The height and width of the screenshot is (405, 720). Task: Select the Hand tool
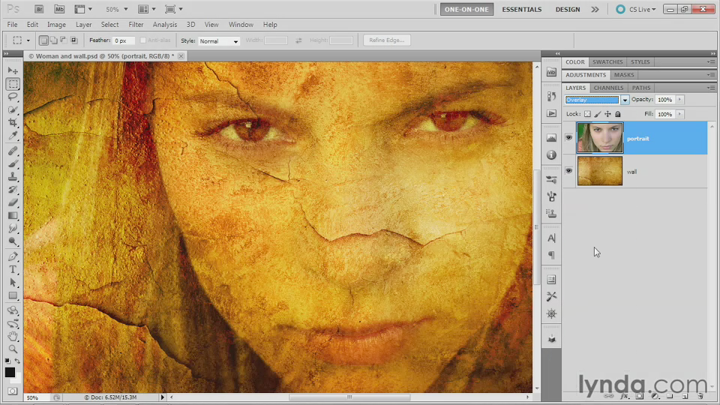[13, 337]
